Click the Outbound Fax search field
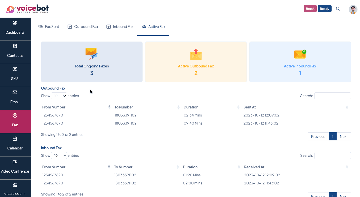 point(332,96)
